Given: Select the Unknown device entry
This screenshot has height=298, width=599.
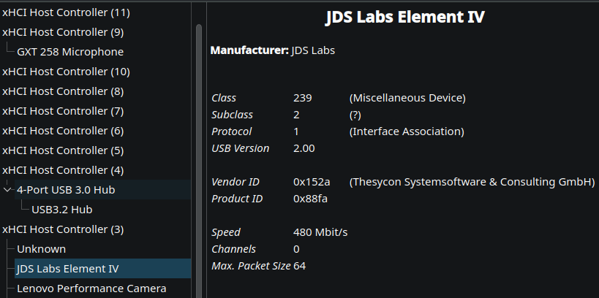Looking at the screenshot, I should [x=41, y=249].
